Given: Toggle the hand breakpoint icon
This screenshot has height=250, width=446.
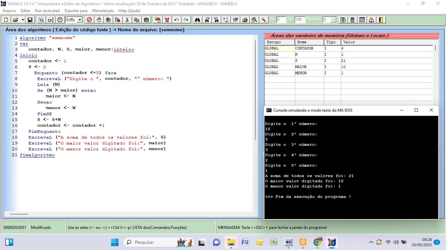Looking at the screenshot, I should 99,20.
